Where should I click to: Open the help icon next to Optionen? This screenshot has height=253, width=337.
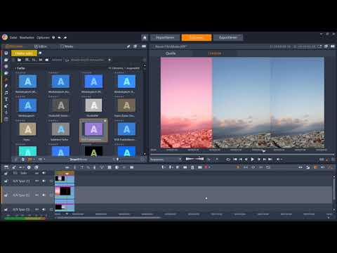[x=53, y=37]
